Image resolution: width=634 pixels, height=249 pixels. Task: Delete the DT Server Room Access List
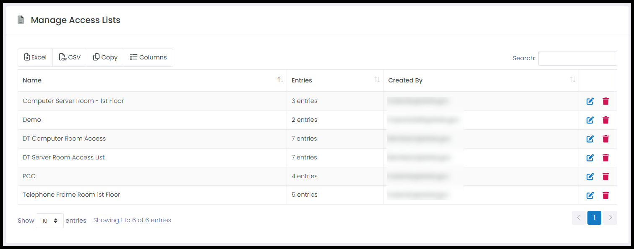[x=605, y=158]
